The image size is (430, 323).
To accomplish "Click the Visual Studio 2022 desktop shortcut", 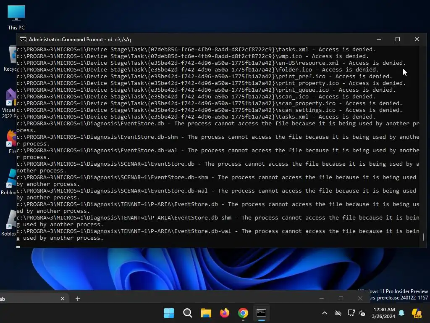I will click(x=8, y=103).
